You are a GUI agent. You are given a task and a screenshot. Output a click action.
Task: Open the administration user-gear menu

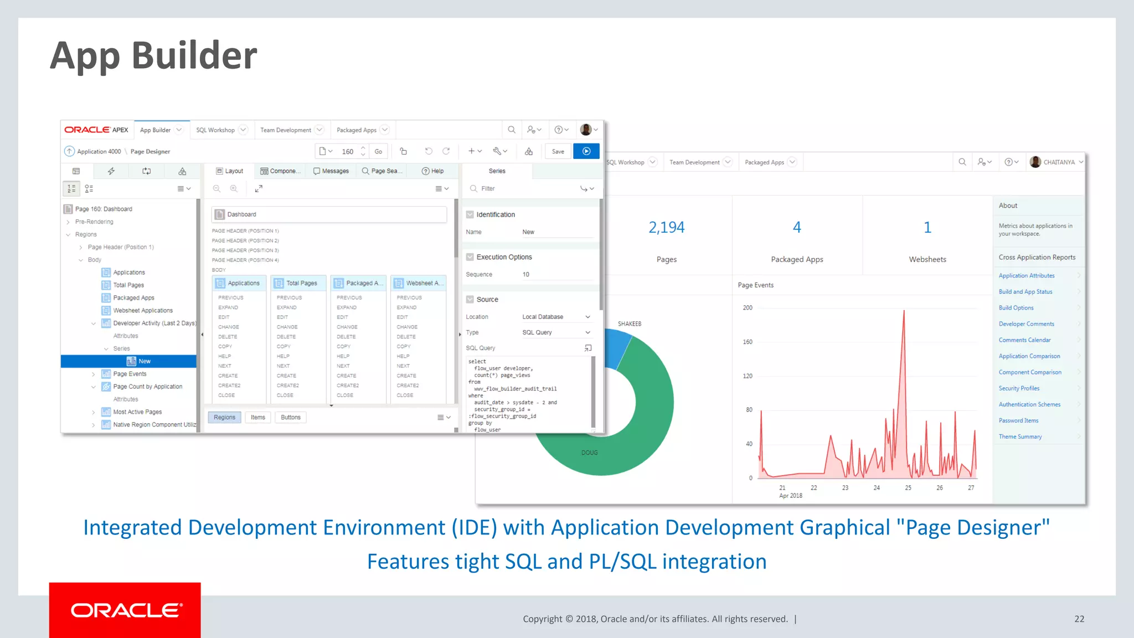(x=534, y=130)
